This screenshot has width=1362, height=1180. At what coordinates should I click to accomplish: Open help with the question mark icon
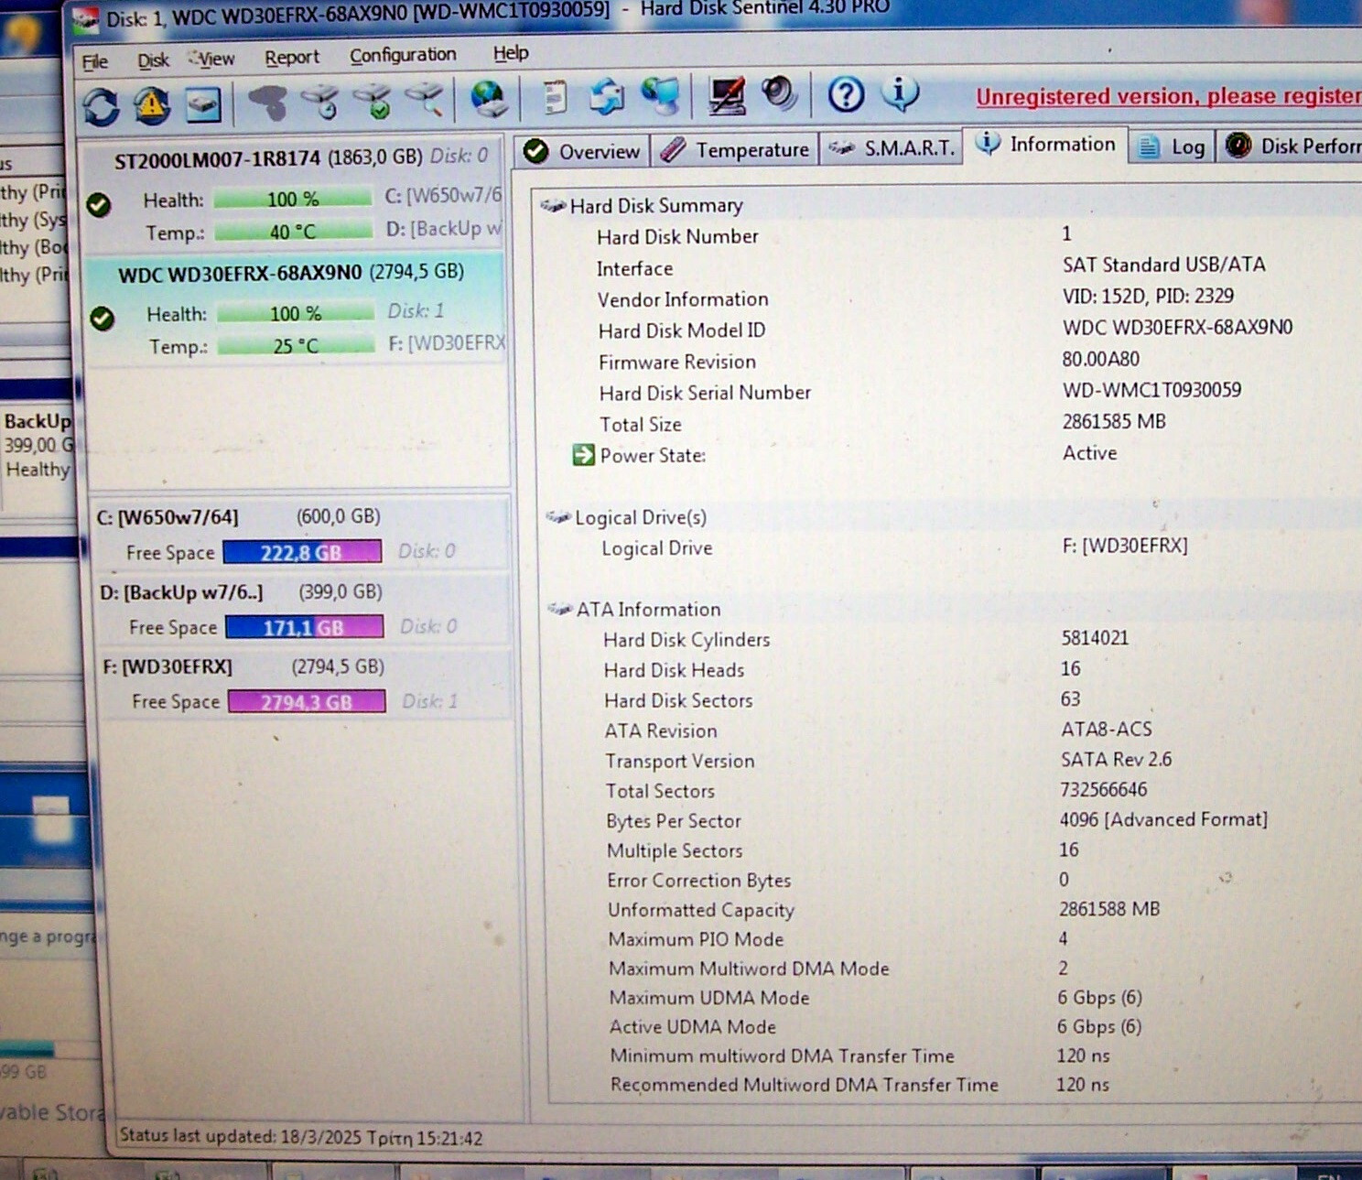(846, 93)
